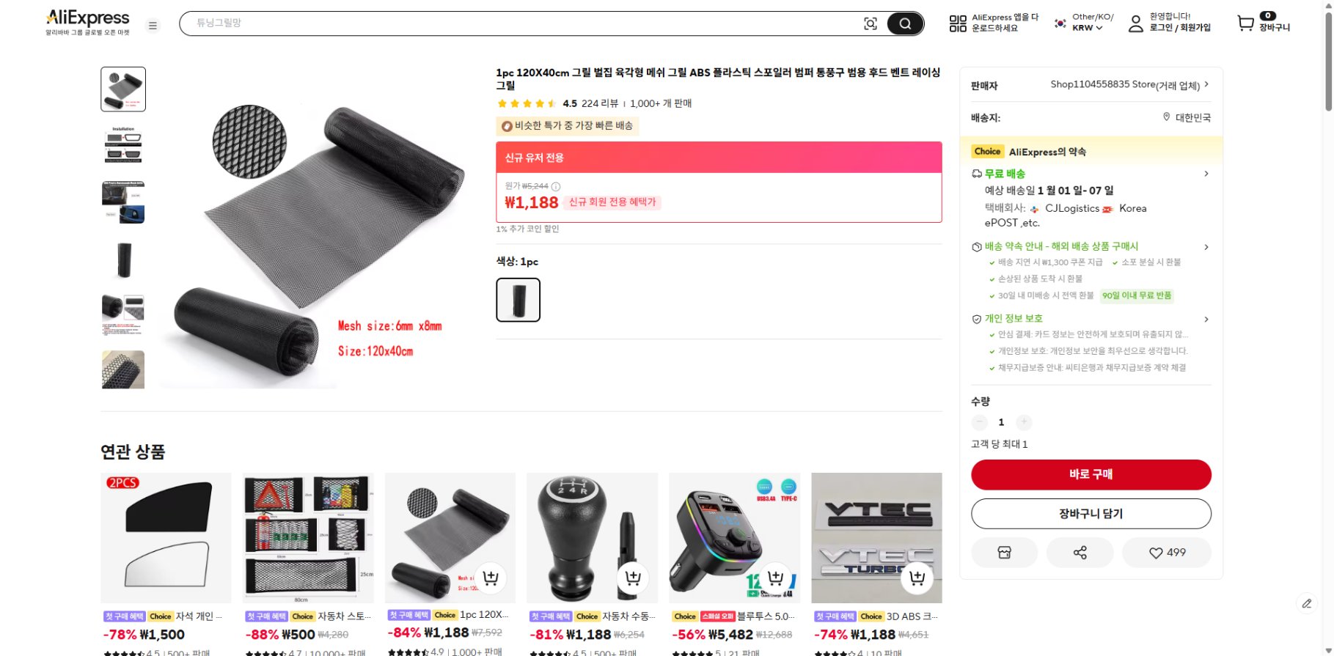The width and height of the screenshot is (1334, 656).
Task: Increase quantity with the plus stepper
Action: [1024, 422]
